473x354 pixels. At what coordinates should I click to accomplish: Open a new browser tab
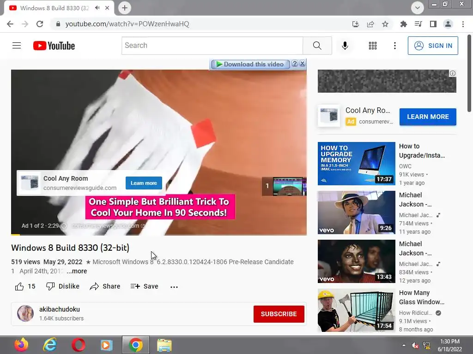tap(125, 8)
